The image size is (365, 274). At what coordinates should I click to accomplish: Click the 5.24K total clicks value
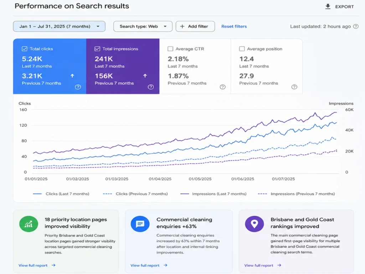point(32,59)
